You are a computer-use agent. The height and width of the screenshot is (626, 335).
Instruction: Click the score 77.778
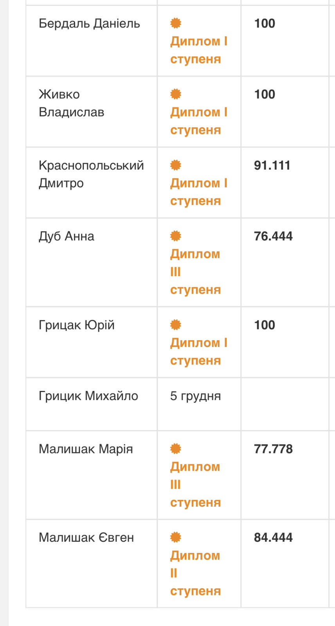pyautogui.click(x=273, y=449)
